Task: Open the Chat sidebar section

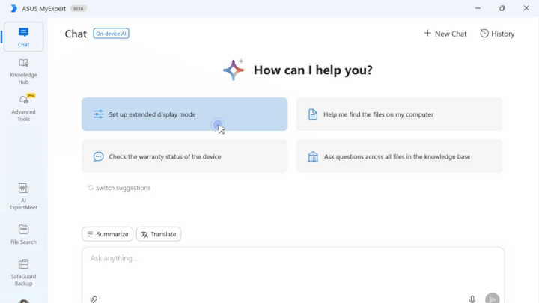Action: [23, 37]
